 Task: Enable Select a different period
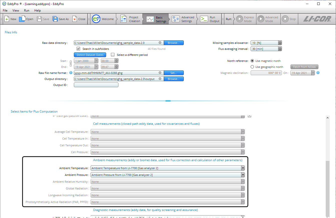point(113,55)
